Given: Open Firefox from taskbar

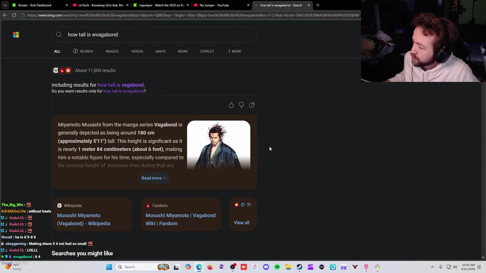Looking at the screenshot, I should point(210,267).
